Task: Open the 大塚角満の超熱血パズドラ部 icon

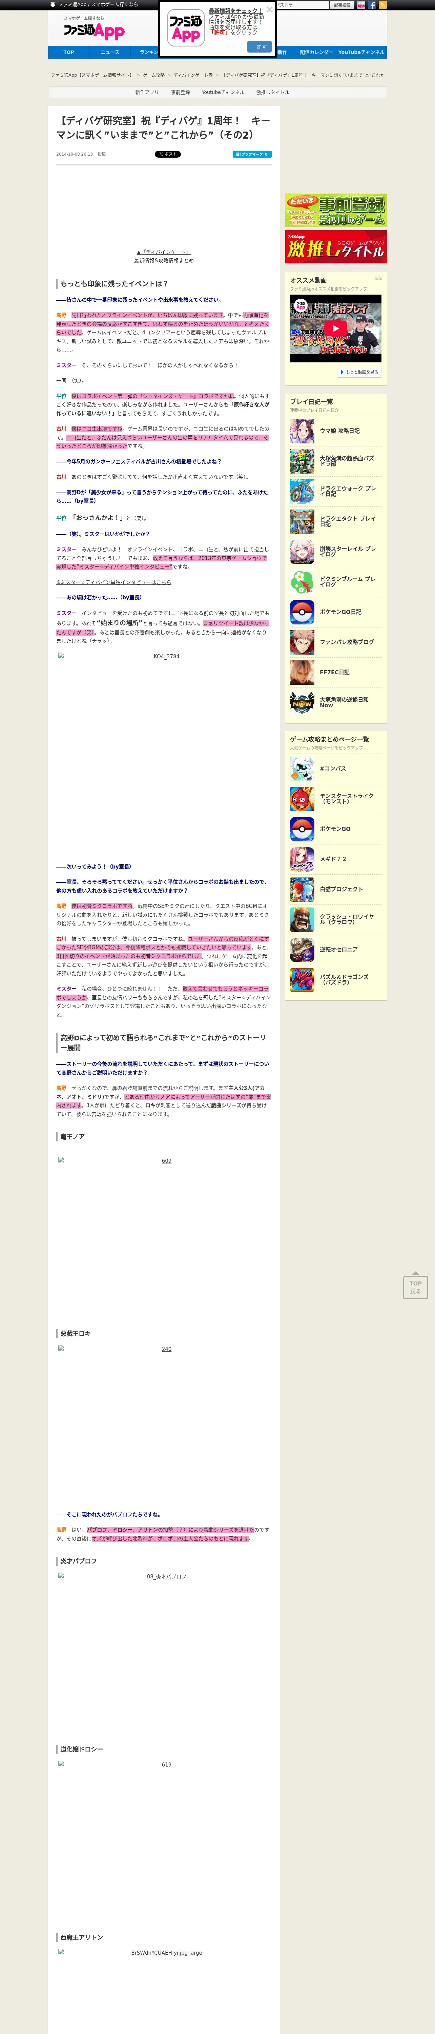Action: (x=302, y=461)
